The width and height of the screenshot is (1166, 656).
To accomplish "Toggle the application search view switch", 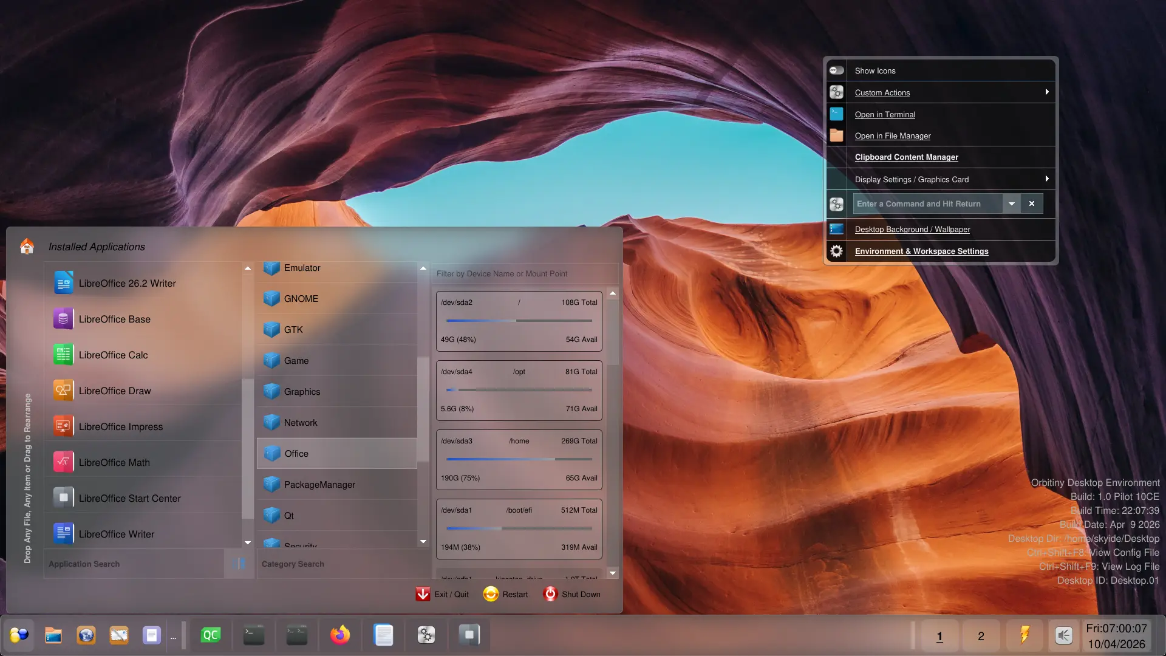I will click(239, 564).
